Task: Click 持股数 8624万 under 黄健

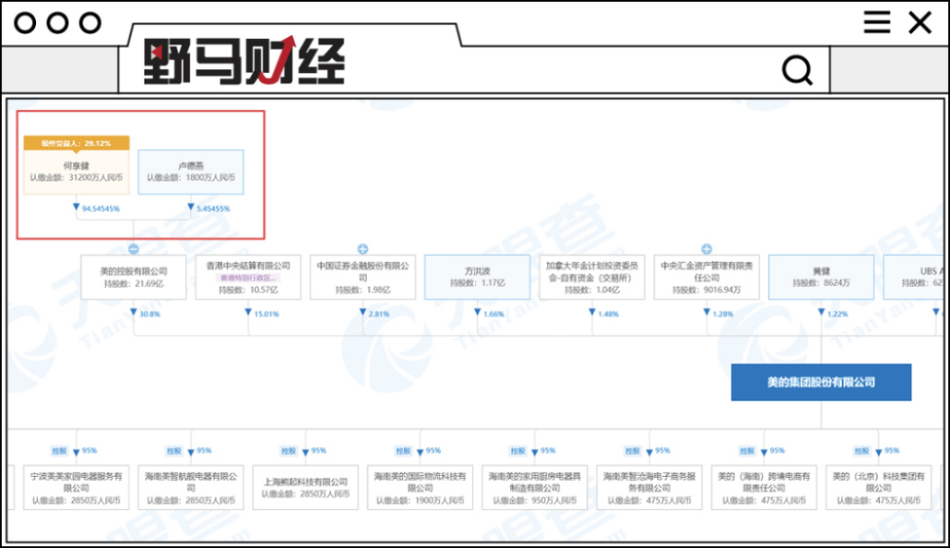Action: pos(822,283)
